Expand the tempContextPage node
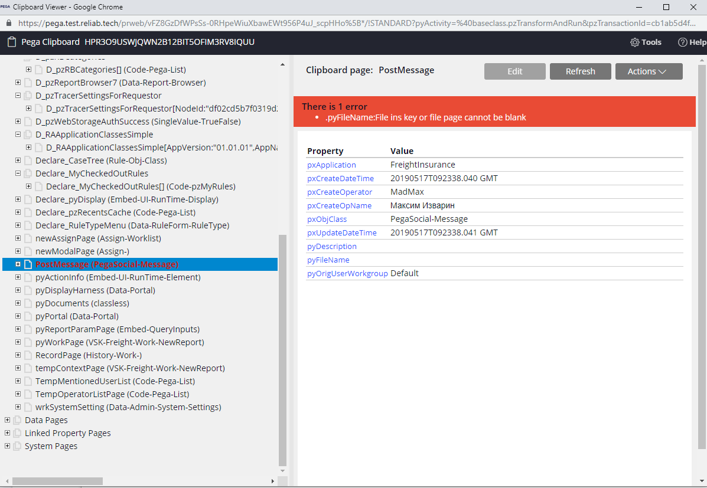This screenshot has height=488, width=707. (x=18, y=368)
